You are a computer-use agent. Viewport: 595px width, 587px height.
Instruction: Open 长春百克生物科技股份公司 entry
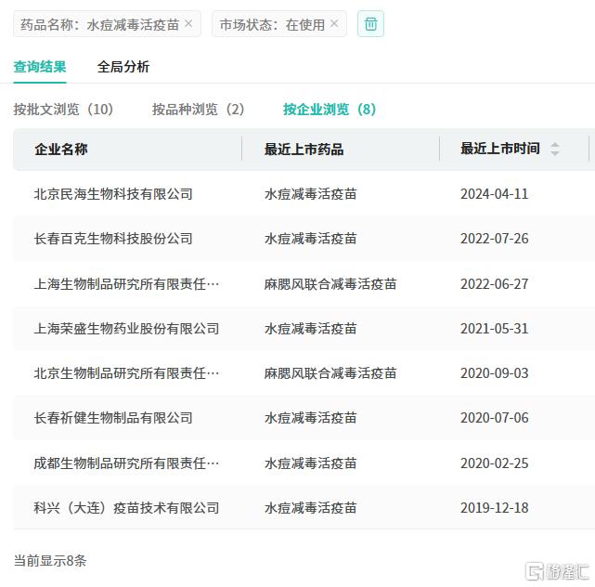pyautogui.click(x=113, y=239)
